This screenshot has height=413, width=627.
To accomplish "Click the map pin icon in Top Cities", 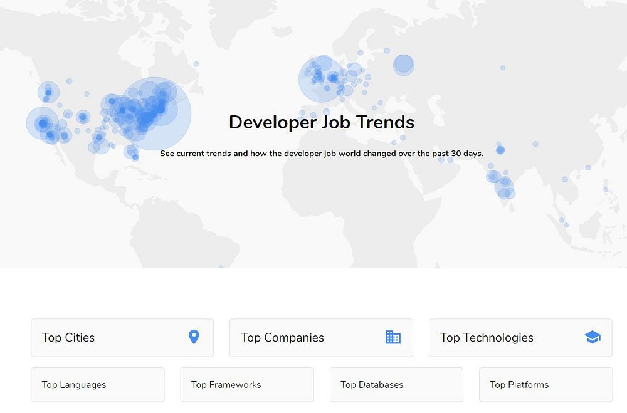I will coord(194,337).
